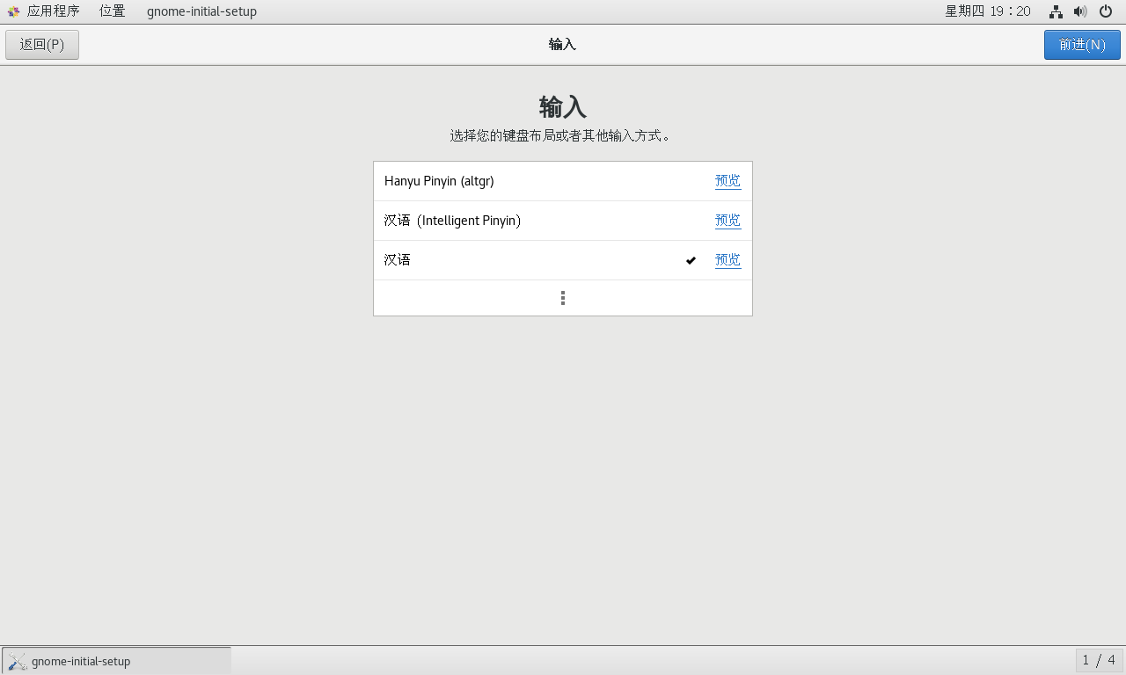Show more input sources via three dots
The width and height of the screenshot is (1126, 675).
point(563,298)
